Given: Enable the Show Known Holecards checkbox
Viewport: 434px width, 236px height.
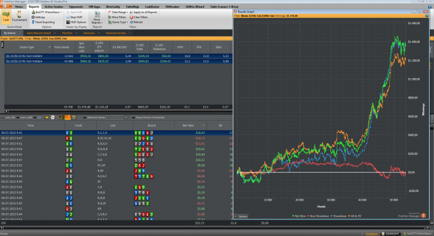Looking at the screenshot, I should pos(133,118).
